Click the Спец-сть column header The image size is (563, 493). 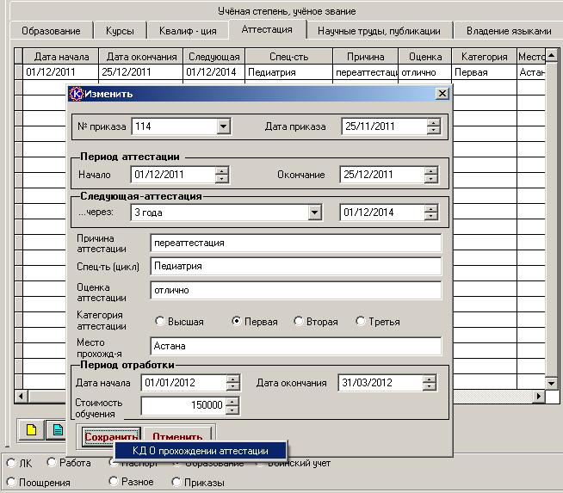pos(288,57)
